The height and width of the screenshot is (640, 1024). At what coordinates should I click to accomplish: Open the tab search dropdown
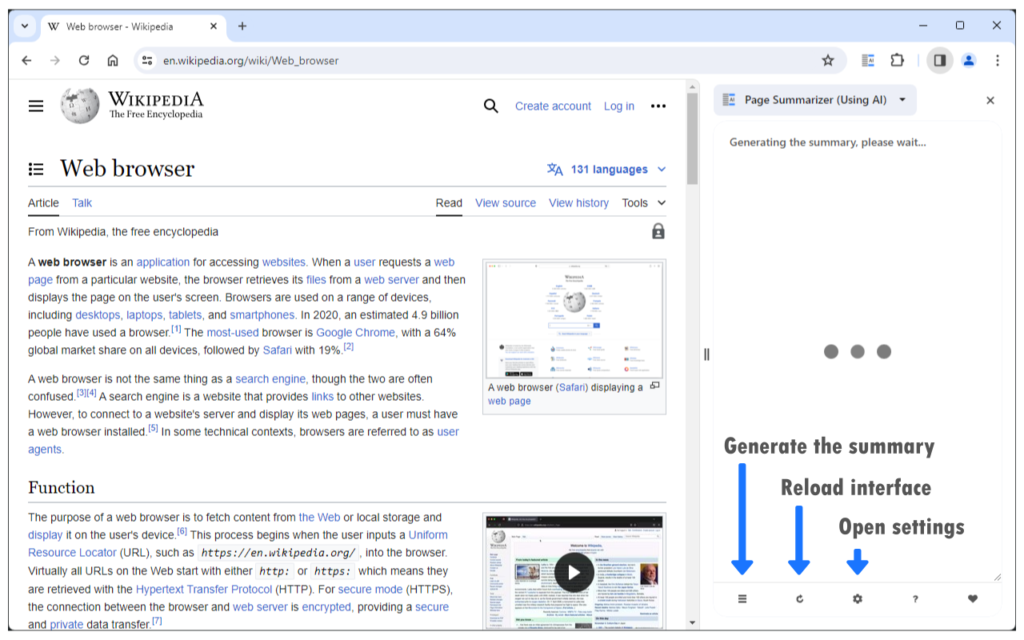click(25, 26)
